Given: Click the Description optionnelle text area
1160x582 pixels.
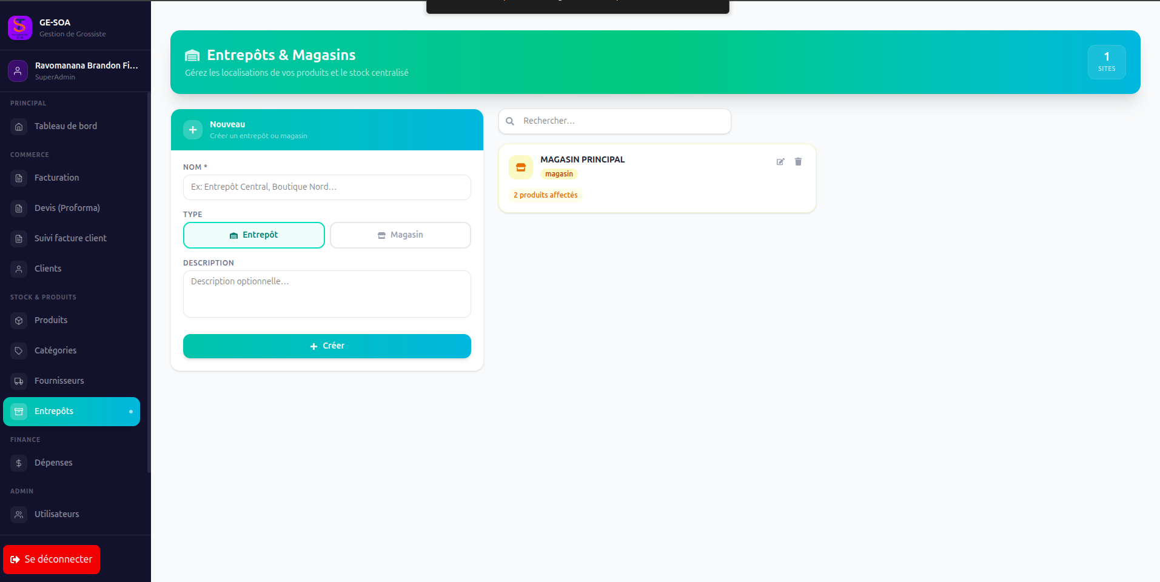Looking at the screenshot, I should 327,294.
